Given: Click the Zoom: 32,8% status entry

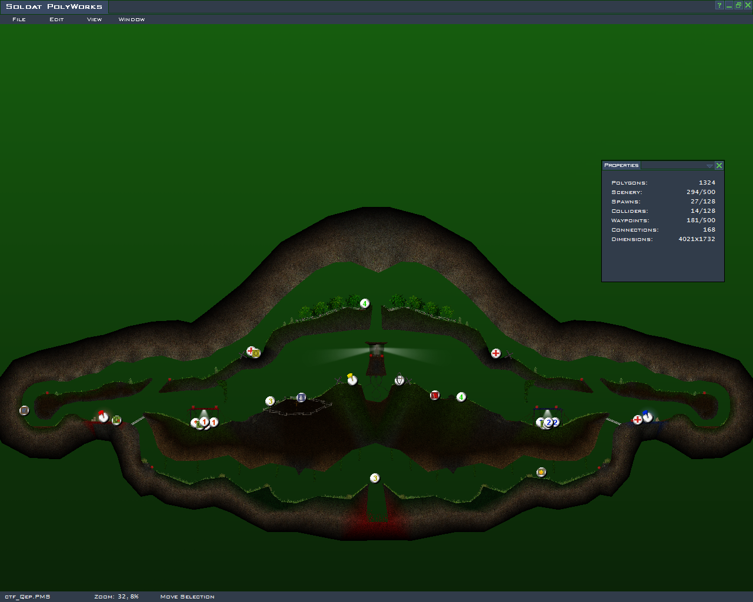Looking at the screenshot, I should [x=116, y=597].
